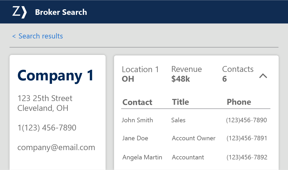Sort by the Contact column header
Screen dimensions: 288x170
[x=137, y=102]
